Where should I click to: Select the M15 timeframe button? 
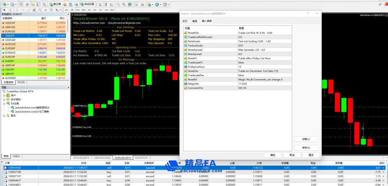(78, 10)
